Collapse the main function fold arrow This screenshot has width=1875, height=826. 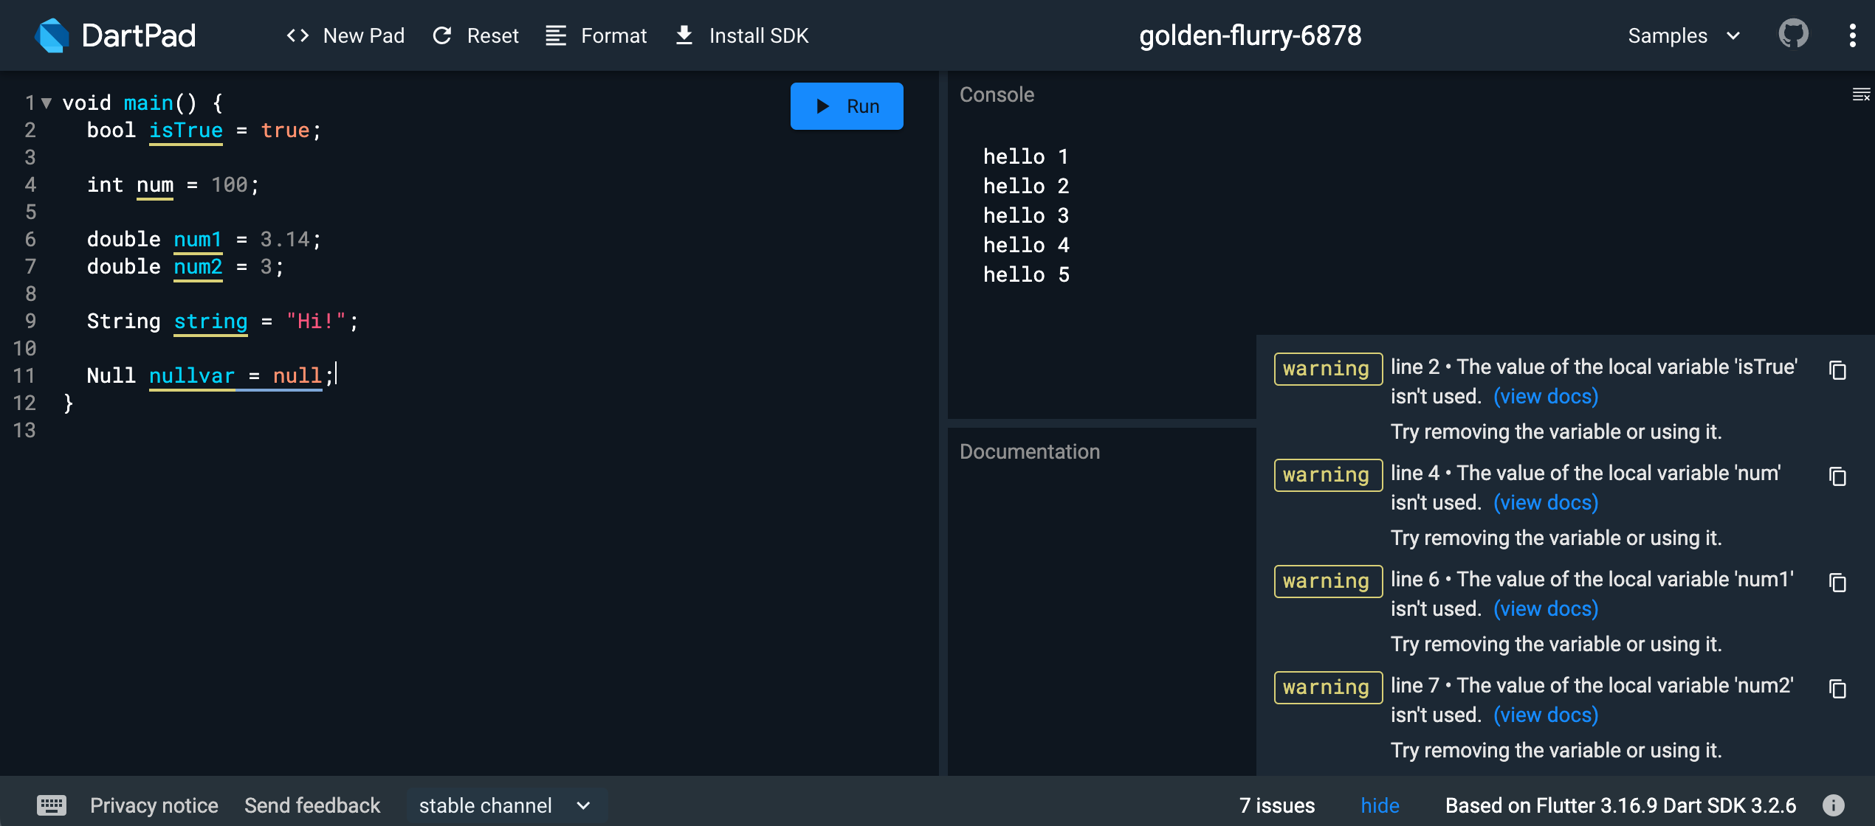(x=47, y=103)
